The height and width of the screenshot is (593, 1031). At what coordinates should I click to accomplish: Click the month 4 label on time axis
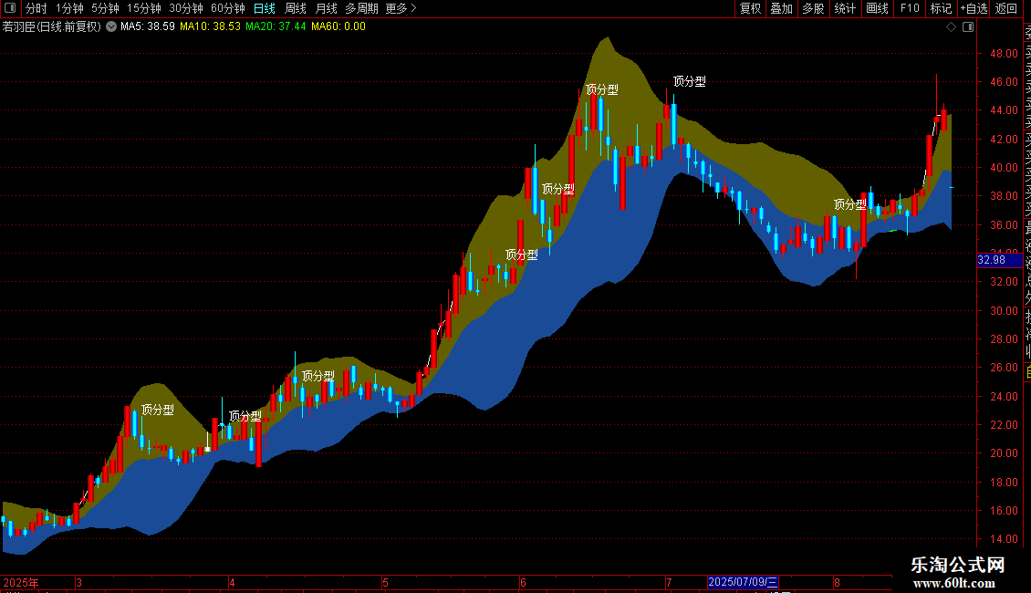[x=232, y=582]
